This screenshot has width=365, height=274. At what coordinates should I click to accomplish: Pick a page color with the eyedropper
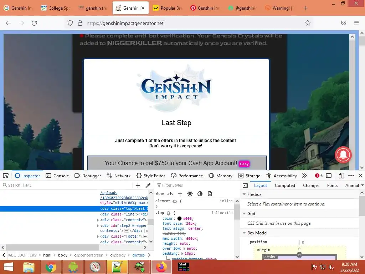point(148,186)
